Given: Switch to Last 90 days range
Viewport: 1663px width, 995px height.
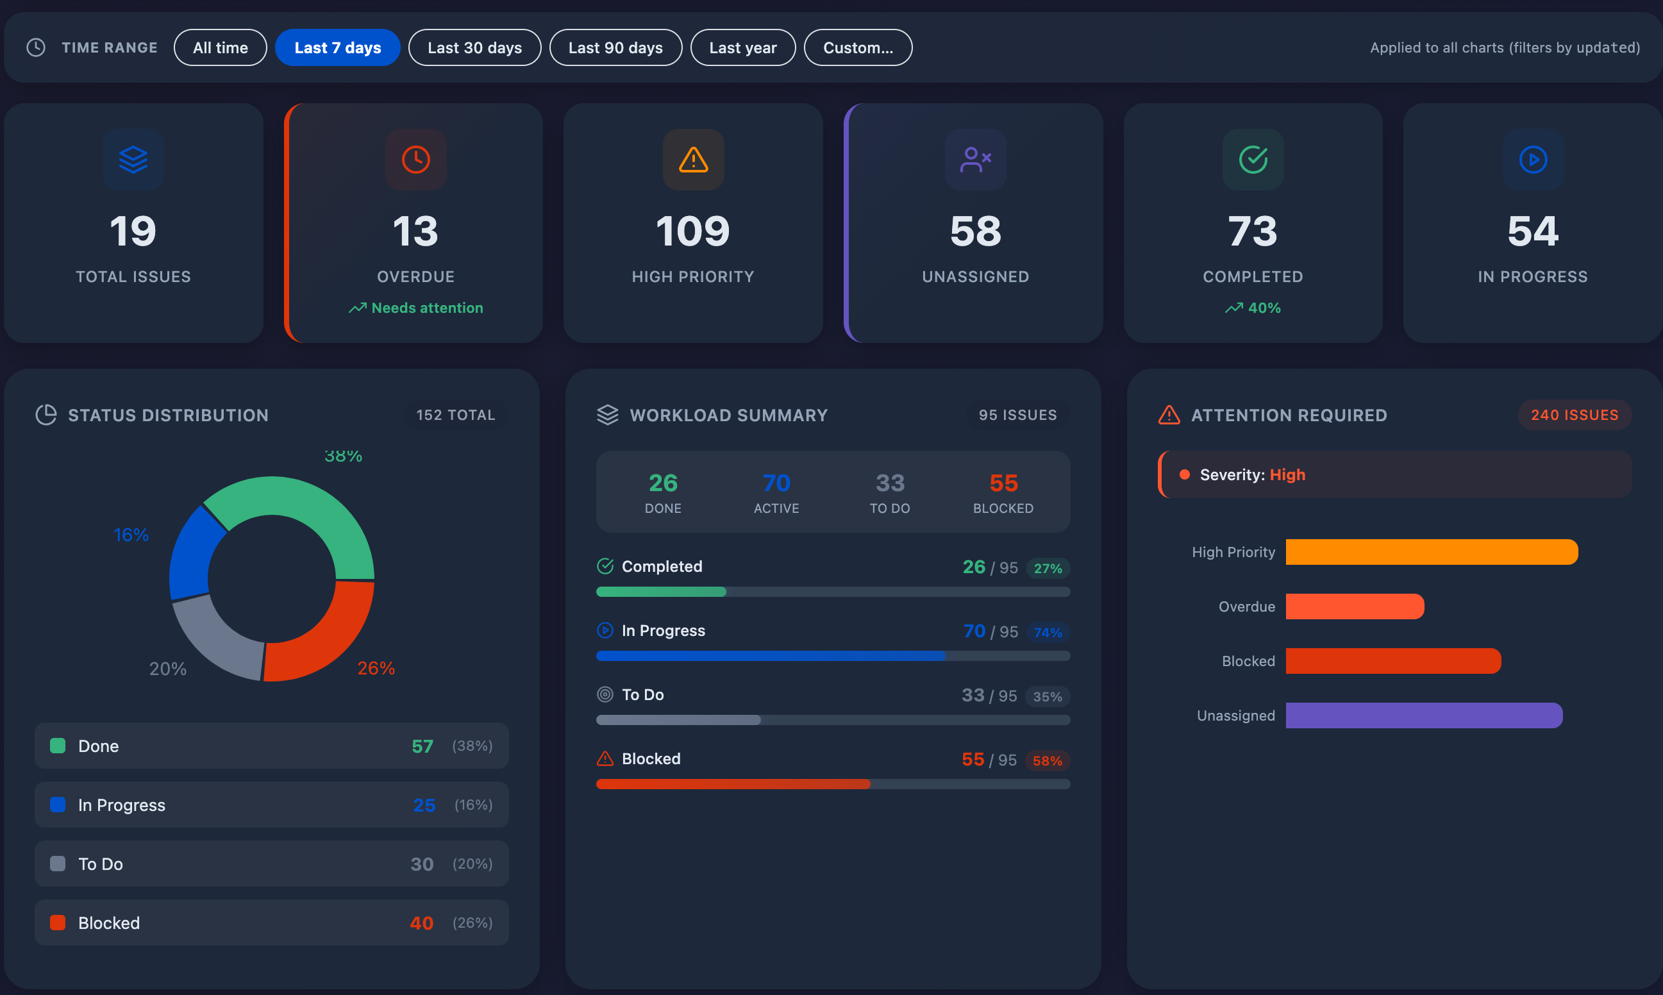Looking at the screenshot, I should click(x=615, y=47).
